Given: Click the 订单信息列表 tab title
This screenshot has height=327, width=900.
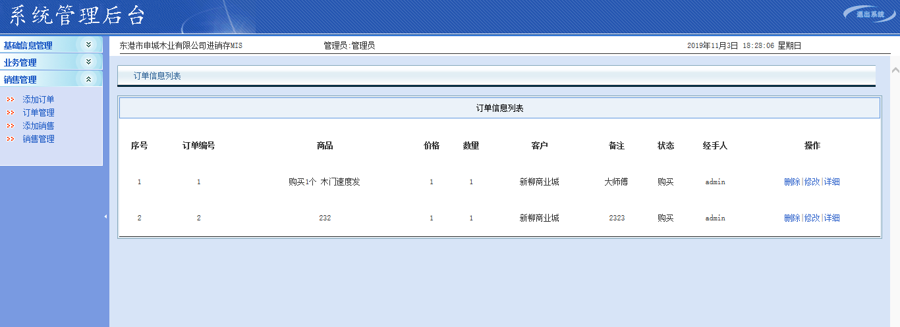Looking at the screenshot, I should [x=157, y=76].
